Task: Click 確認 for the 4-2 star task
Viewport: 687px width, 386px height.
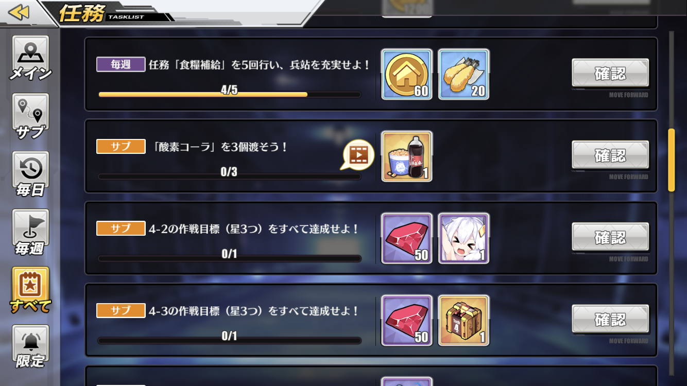Action: [x=610, y=237]
